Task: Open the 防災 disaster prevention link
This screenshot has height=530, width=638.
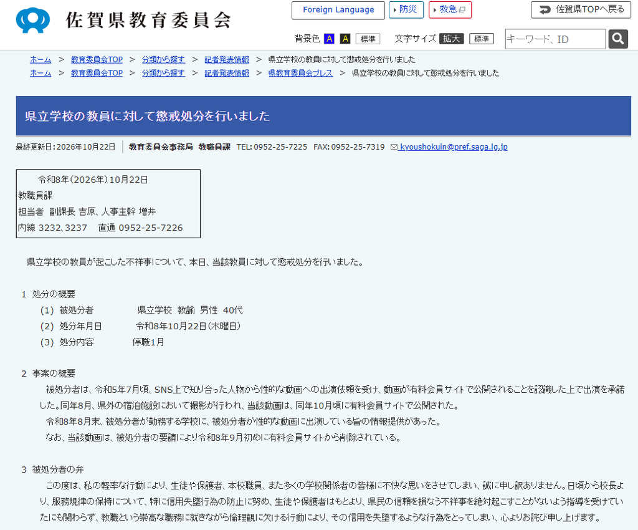Action: [406, 9]
